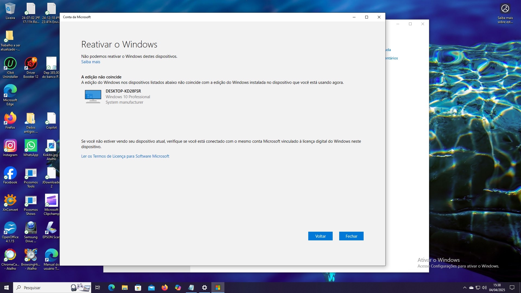Select the Dep 385,00 do banco file icon

click(x=51, y=68)
